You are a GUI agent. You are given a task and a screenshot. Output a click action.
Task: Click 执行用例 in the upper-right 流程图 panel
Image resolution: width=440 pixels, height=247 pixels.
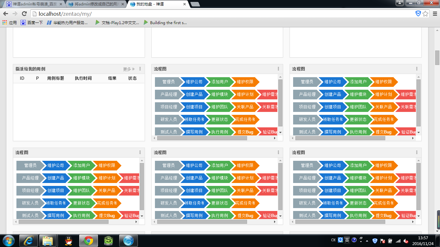[358, 132]
